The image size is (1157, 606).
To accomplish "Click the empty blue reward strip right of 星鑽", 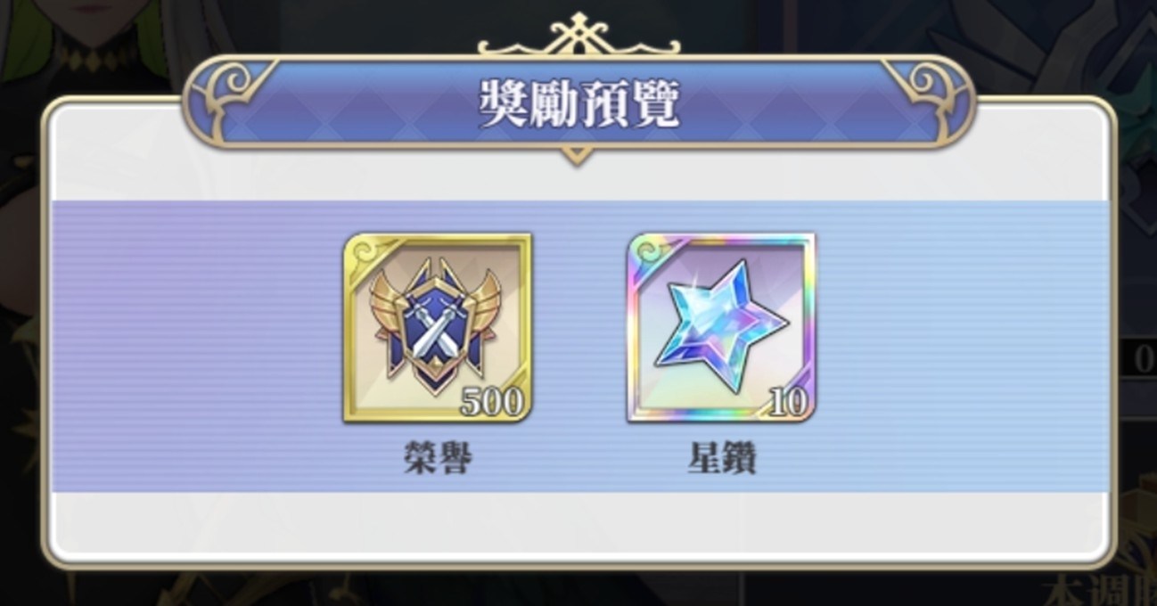I will pyautogui.click(x=962, y=346).
